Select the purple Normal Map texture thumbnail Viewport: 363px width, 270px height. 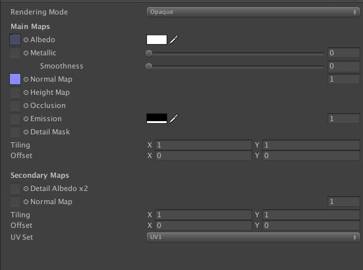15,79
